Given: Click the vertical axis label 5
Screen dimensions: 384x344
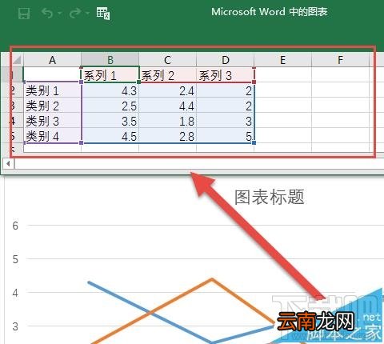Looking at the screenshot, I should [15, 259].
